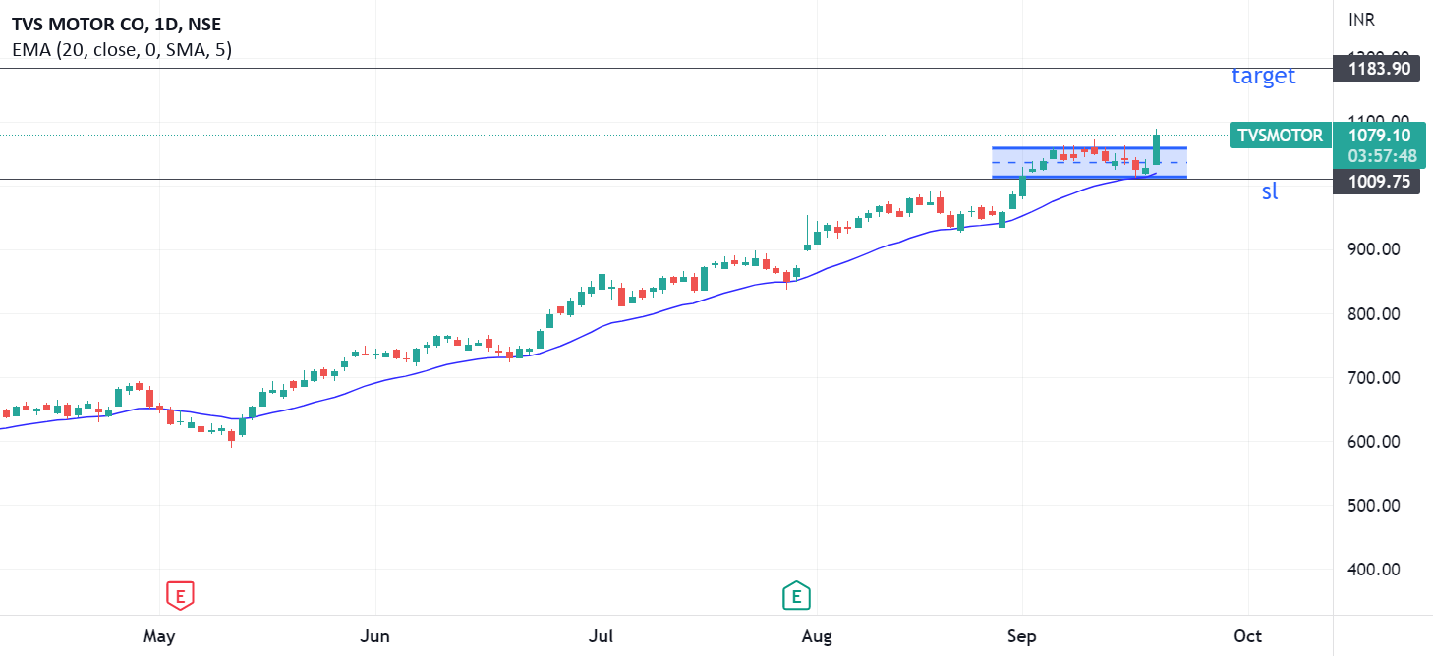Click the blue 'target' text annotation
The height and width of the screenshot is (656, 1433).
click(x=1264, y=76)
